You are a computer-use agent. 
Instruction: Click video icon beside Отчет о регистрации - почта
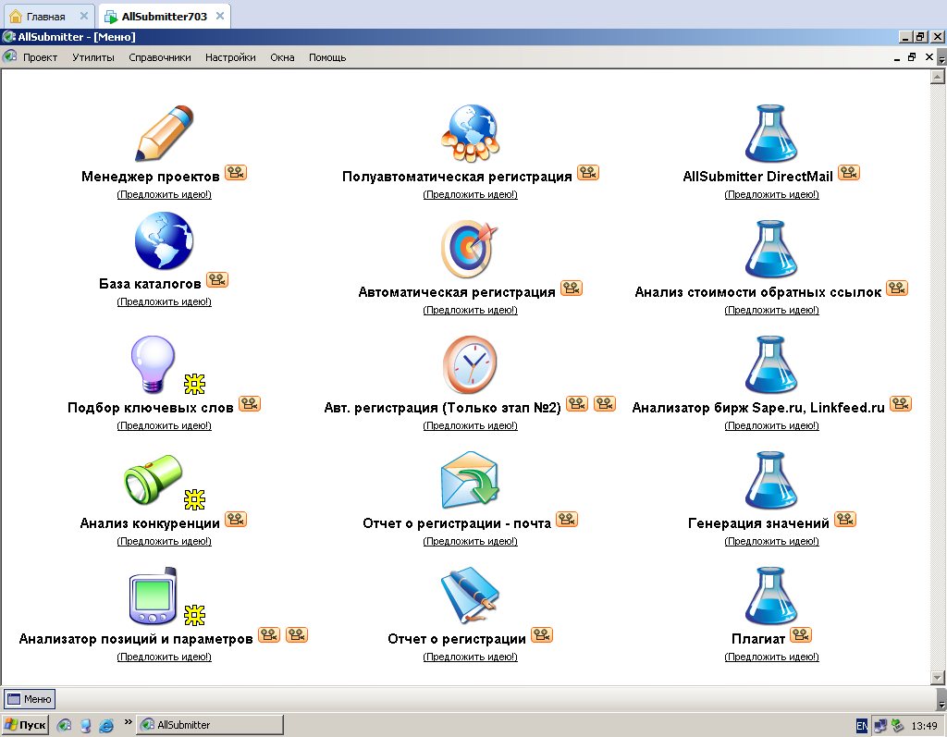[567, 519]
